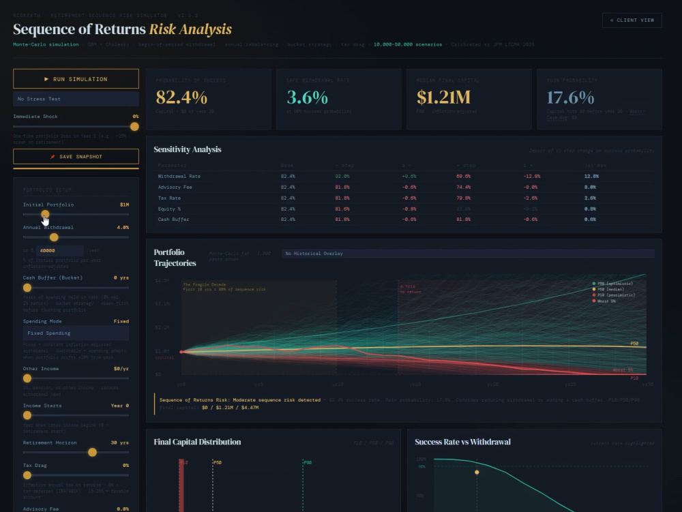This screenshot has width=682, height=512.
Task: Click the 10,000-50,000 scenarios text
Action: (x=408, y=44)
